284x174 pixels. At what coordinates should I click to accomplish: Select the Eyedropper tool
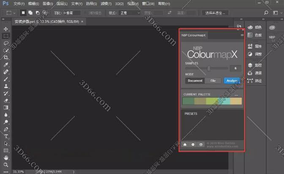(x=6, y=65)
